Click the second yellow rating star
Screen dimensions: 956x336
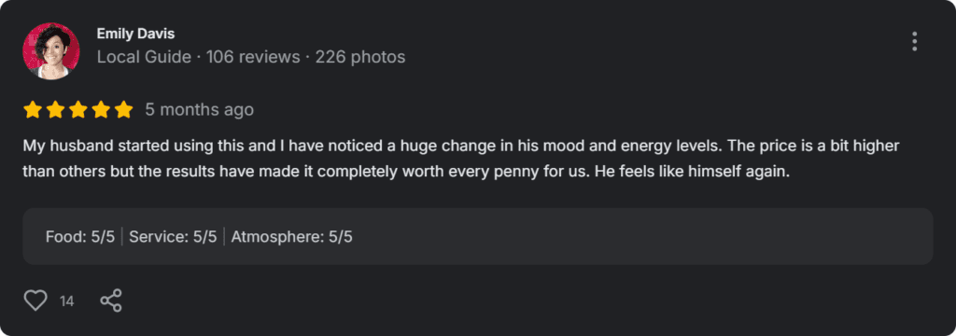point(55,110)
